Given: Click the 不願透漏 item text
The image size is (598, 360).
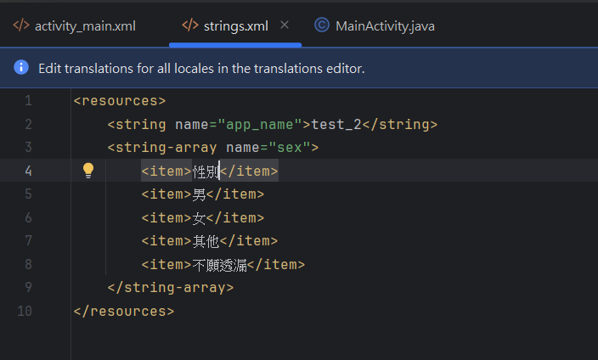Looking at the screenshot, I should point(220,265).
